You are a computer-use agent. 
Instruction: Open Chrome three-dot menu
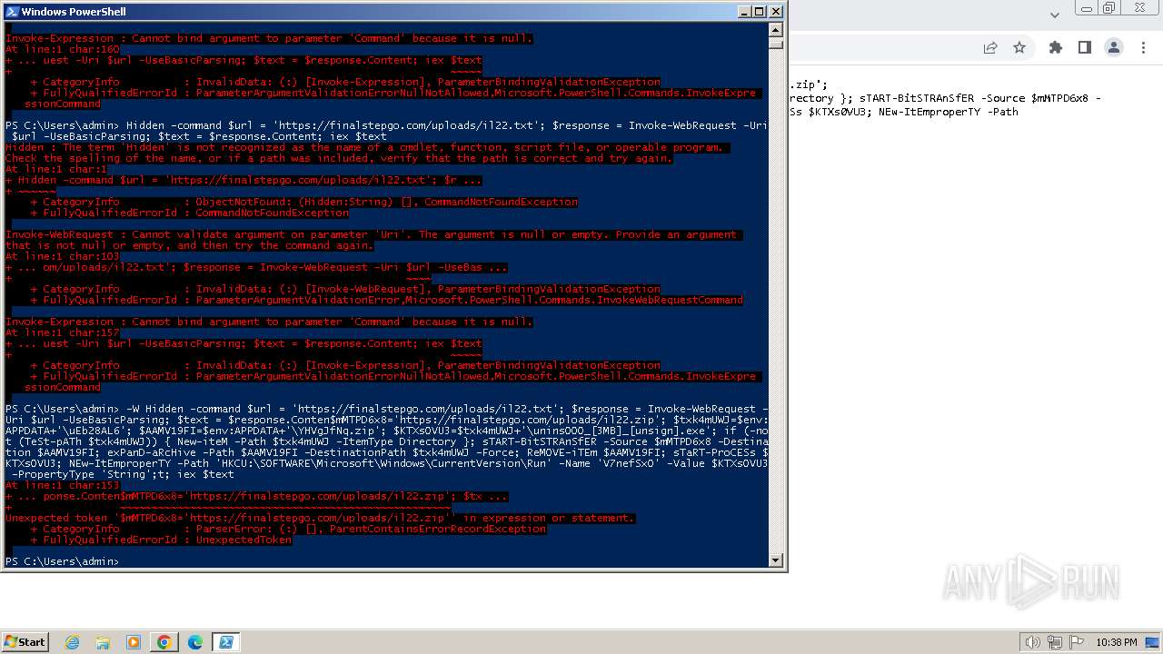[x=1142, y=47]
